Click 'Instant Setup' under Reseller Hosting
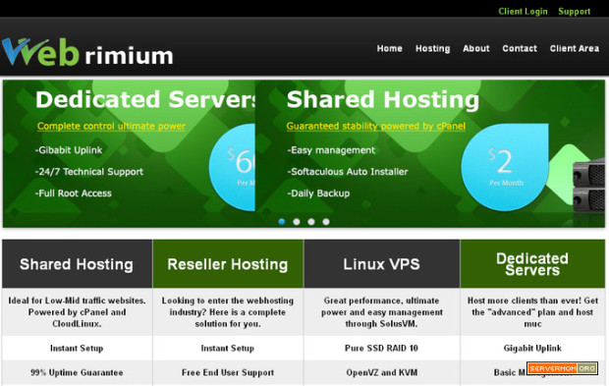This screenshot has width=609, height=386. (228, 349)
